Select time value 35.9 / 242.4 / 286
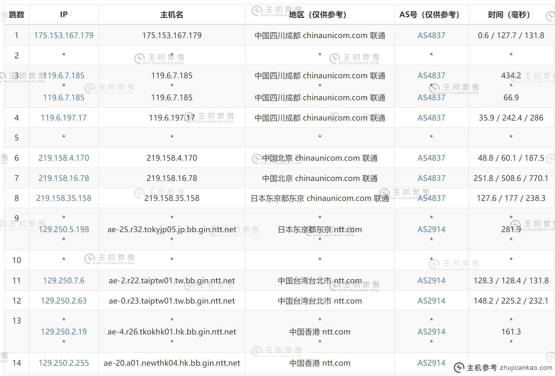 511,118
